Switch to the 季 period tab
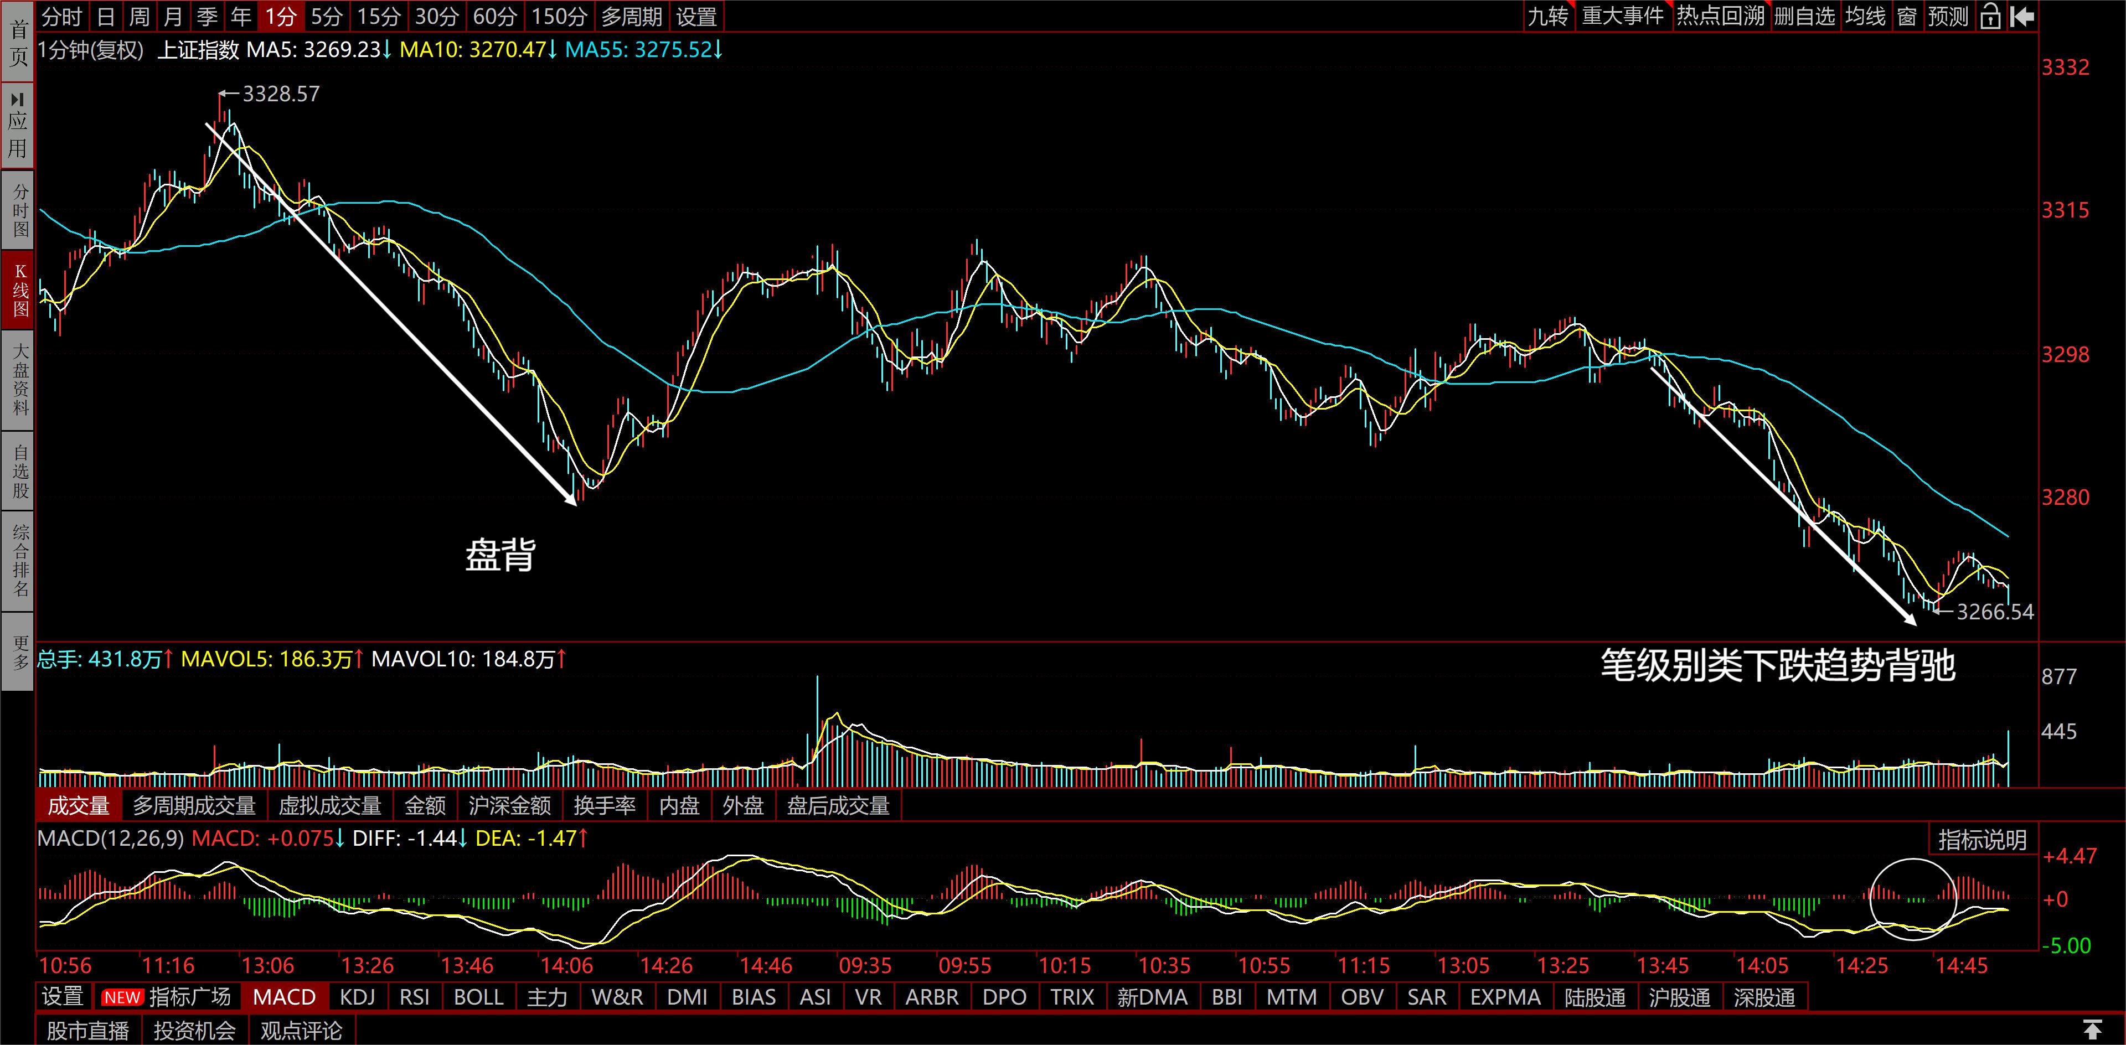 coord(207,17)
